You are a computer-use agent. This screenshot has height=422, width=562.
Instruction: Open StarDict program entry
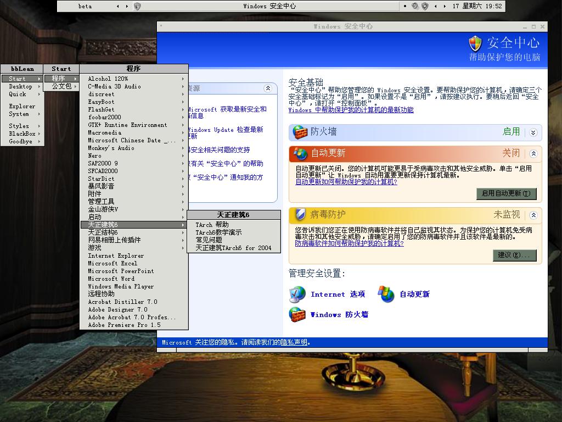coord(134,179)
